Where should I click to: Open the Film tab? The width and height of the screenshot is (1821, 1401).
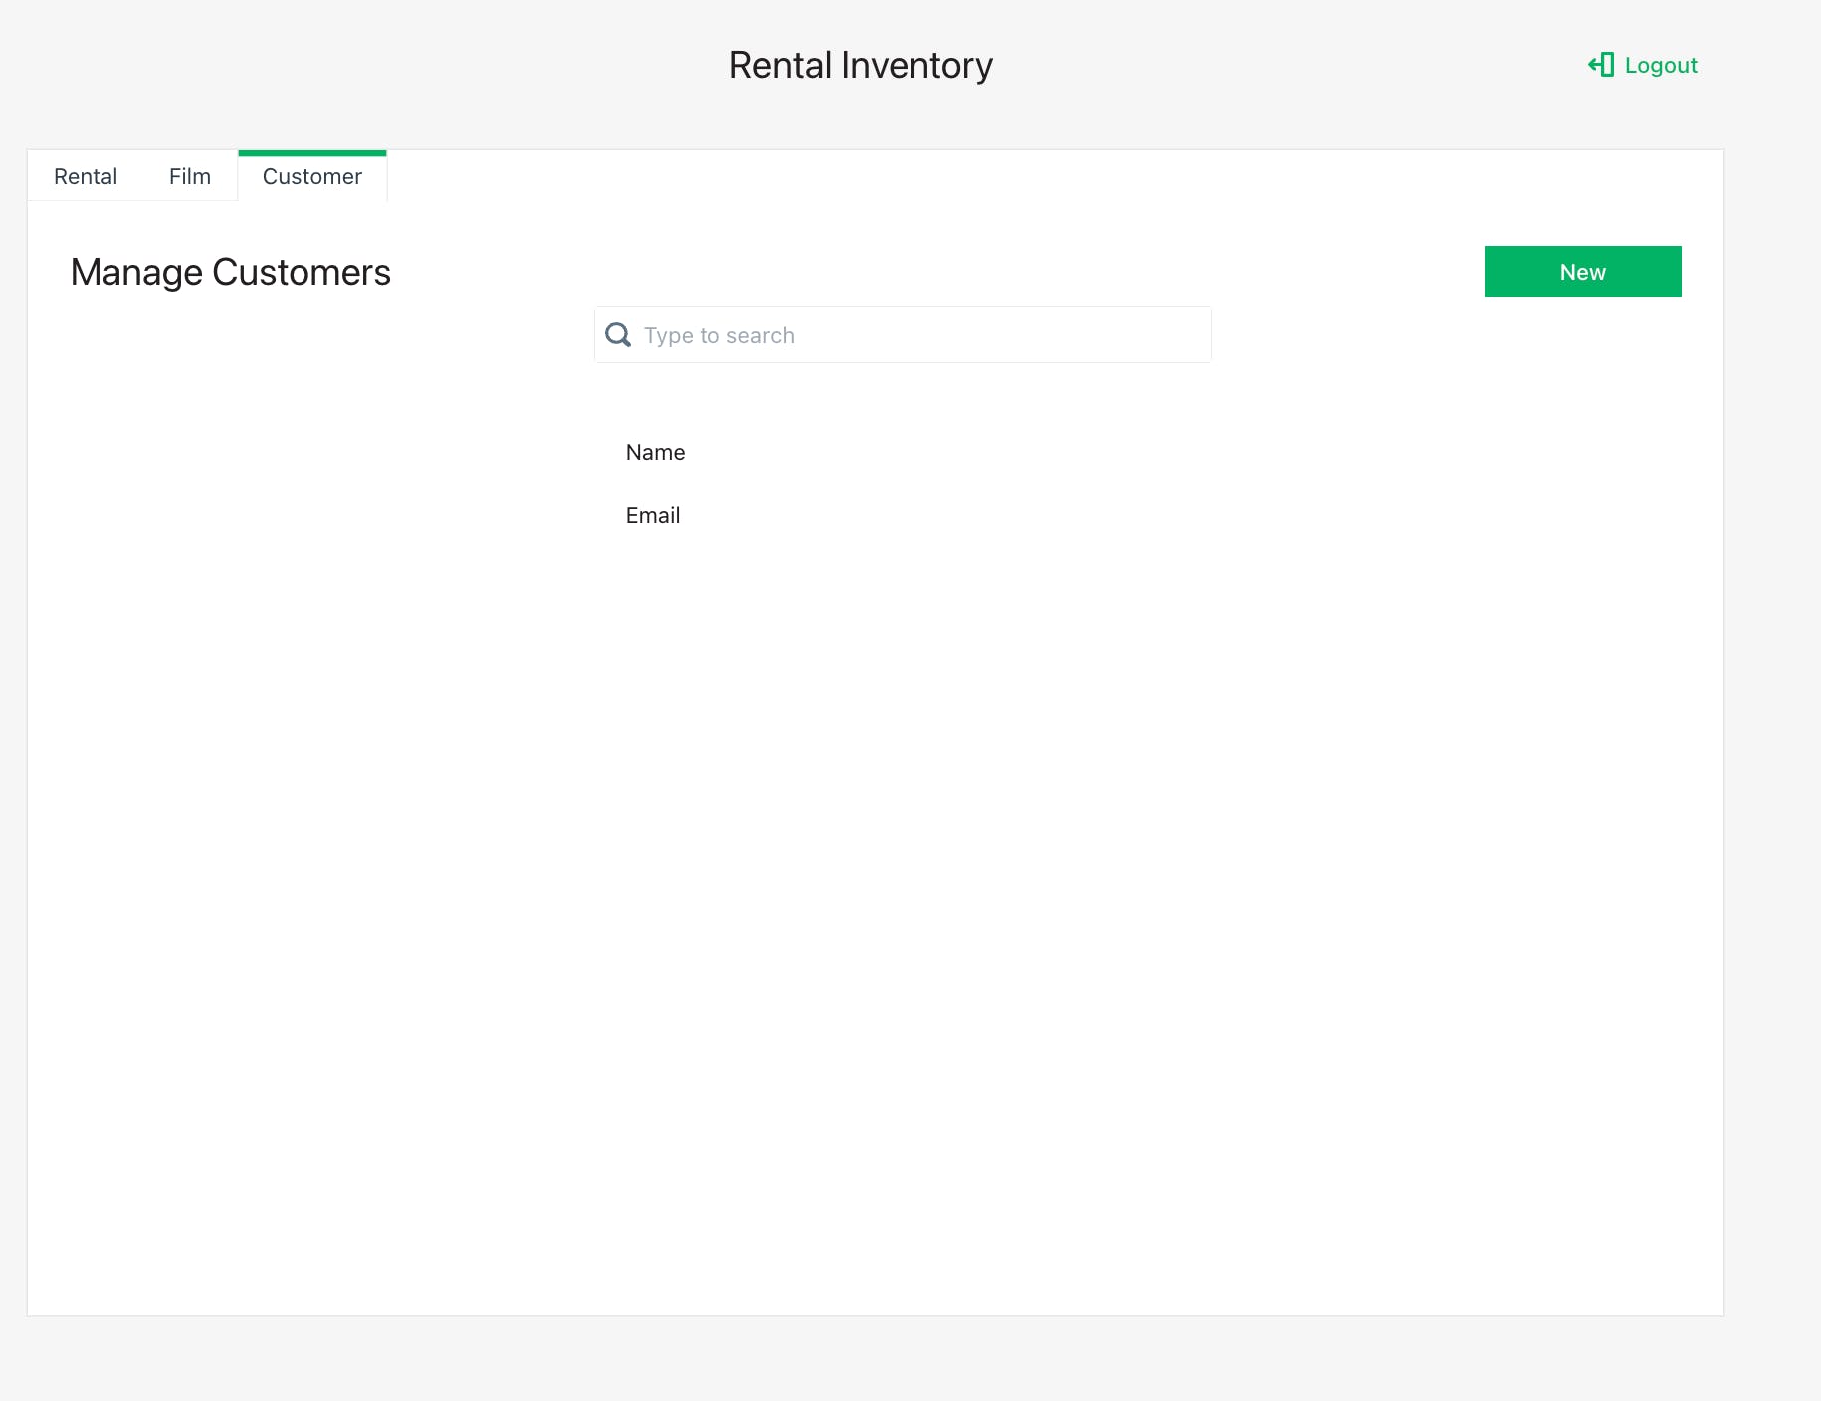189,177
